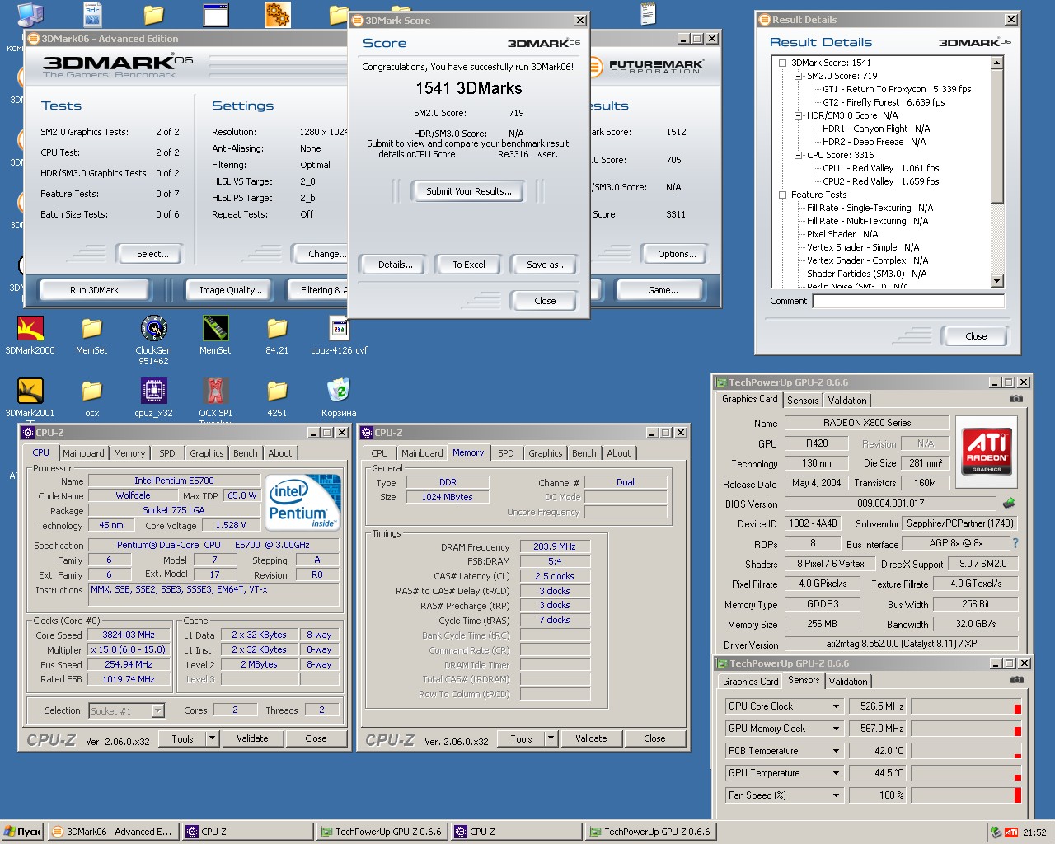Screen dimensions: 1055x844
Task: Click the Details... button in Score dialog
Action: tap(396, 265)
